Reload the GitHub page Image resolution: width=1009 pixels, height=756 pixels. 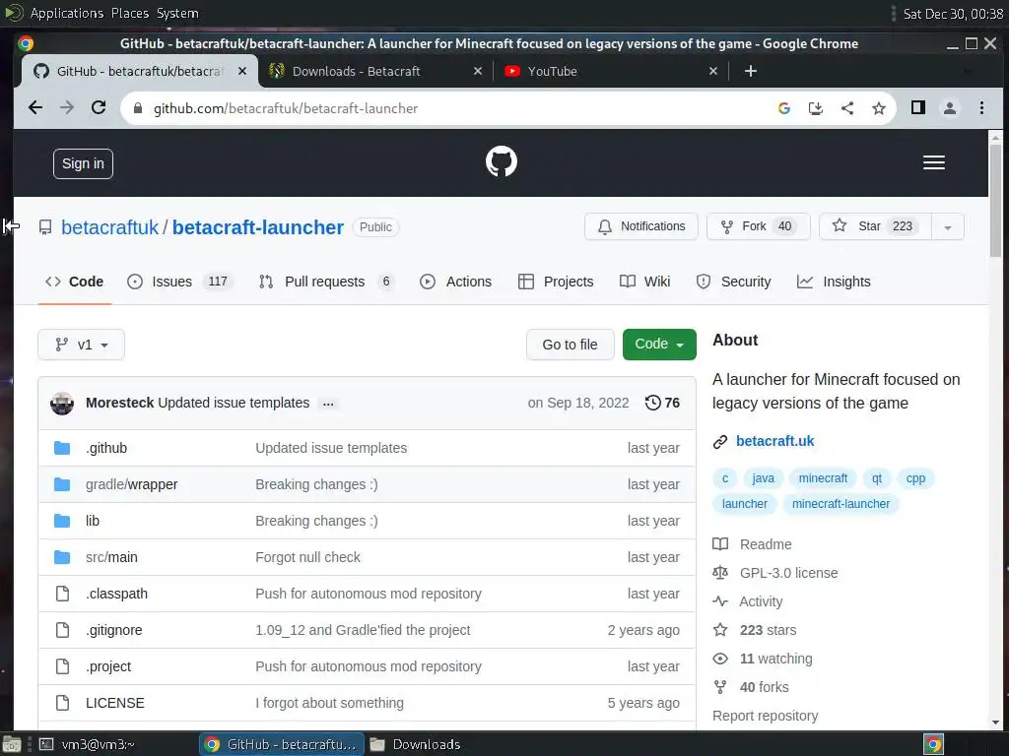pos(99,108)
